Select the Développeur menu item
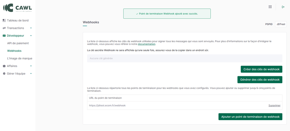This screenshot has height=131, width=290. click(16, 36)
